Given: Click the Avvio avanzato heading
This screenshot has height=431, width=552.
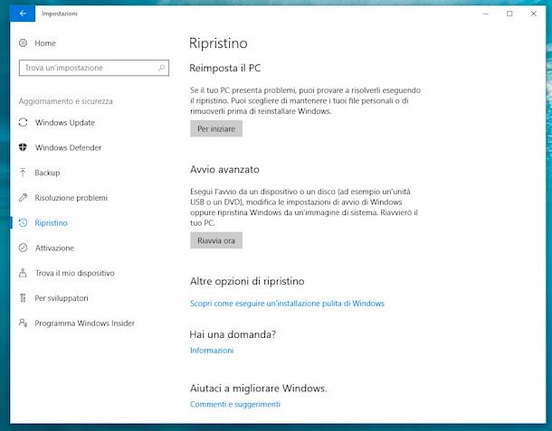Looking at the screenshot, I should [x=224, y=170].
